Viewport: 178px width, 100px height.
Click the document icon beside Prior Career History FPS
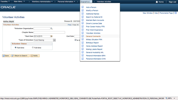point(83,26)
